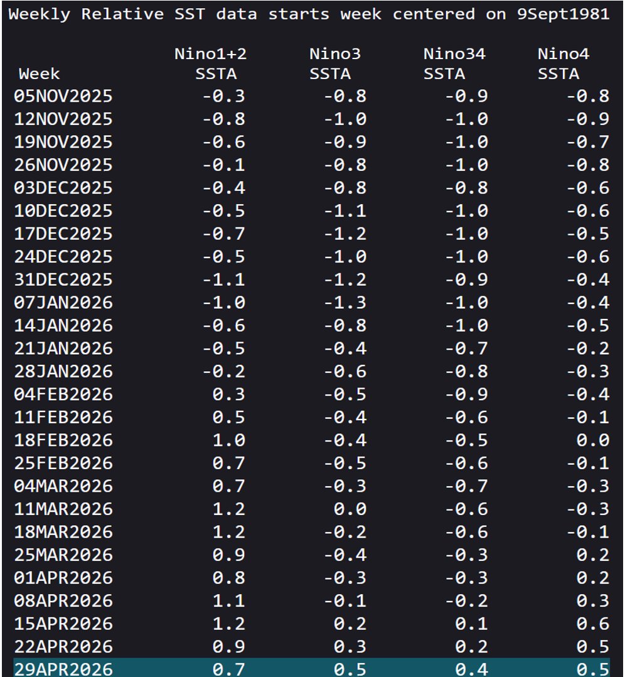Viewport: 625px width, 677px height.
Task: Select the 12NOV2025 week label
Action: [63, 119]
